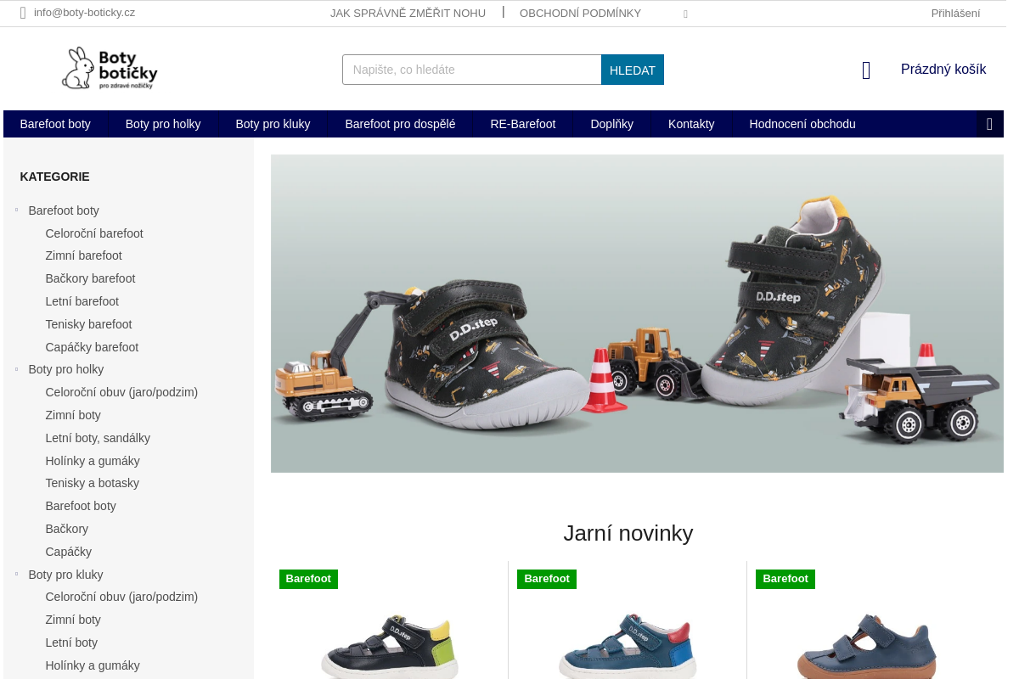Click the icon at the navigation bar's right end
Screen dimensions: 1019x679
point(989,124)
